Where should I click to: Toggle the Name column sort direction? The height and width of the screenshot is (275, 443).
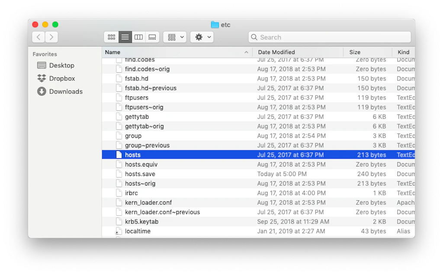pos(112,52)
